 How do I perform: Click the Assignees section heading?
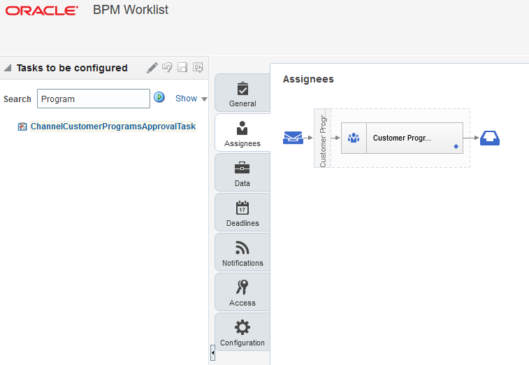[308, 79]
